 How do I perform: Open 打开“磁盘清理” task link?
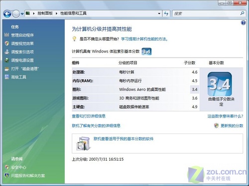(25, 68)
